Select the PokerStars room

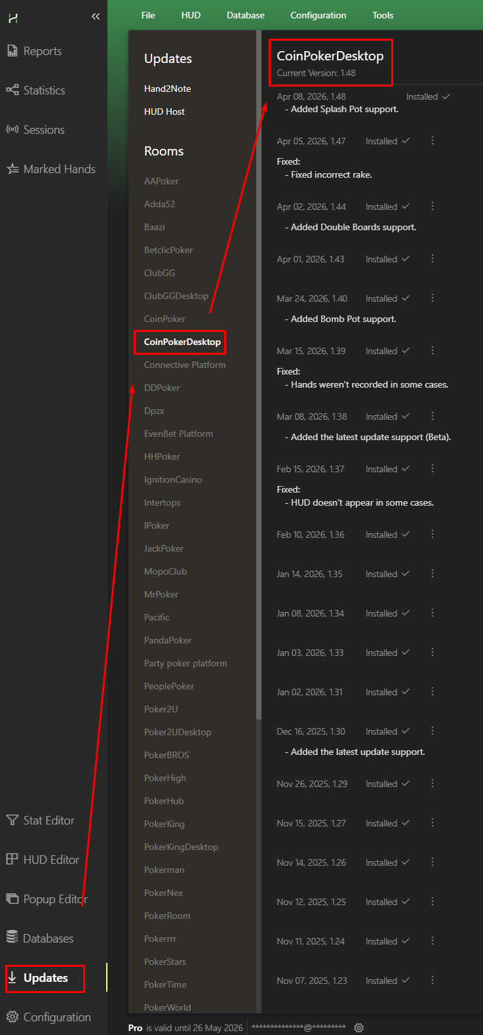[165, 962]
